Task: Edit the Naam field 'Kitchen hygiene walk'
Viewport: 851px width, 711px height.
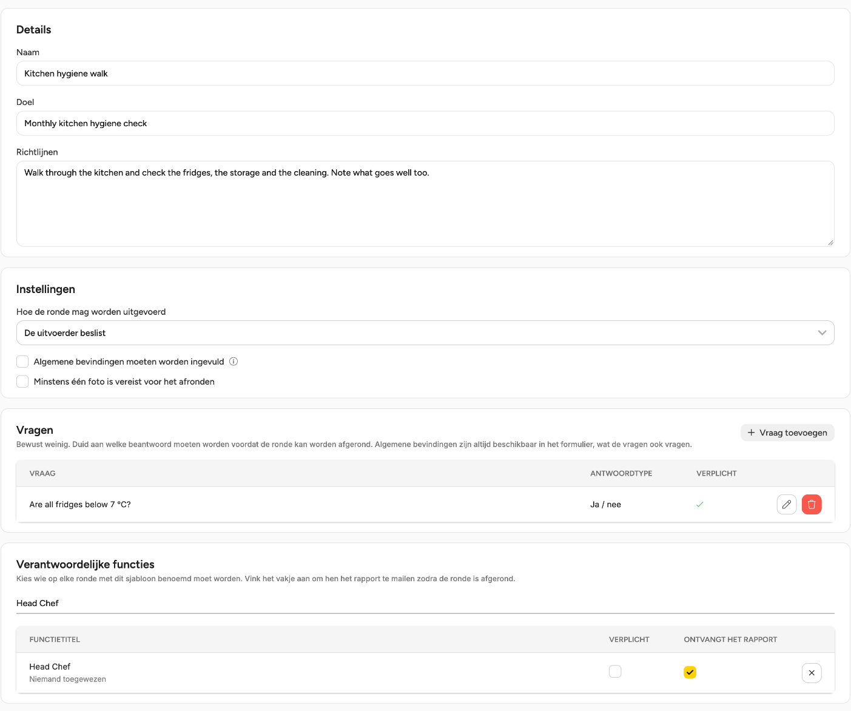Action: pos(425,73)
